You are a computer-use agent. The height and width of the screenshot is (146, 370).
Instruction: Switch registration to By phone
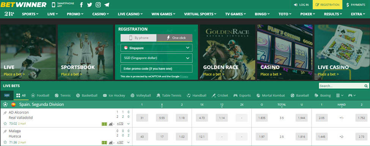pos(139,38)
